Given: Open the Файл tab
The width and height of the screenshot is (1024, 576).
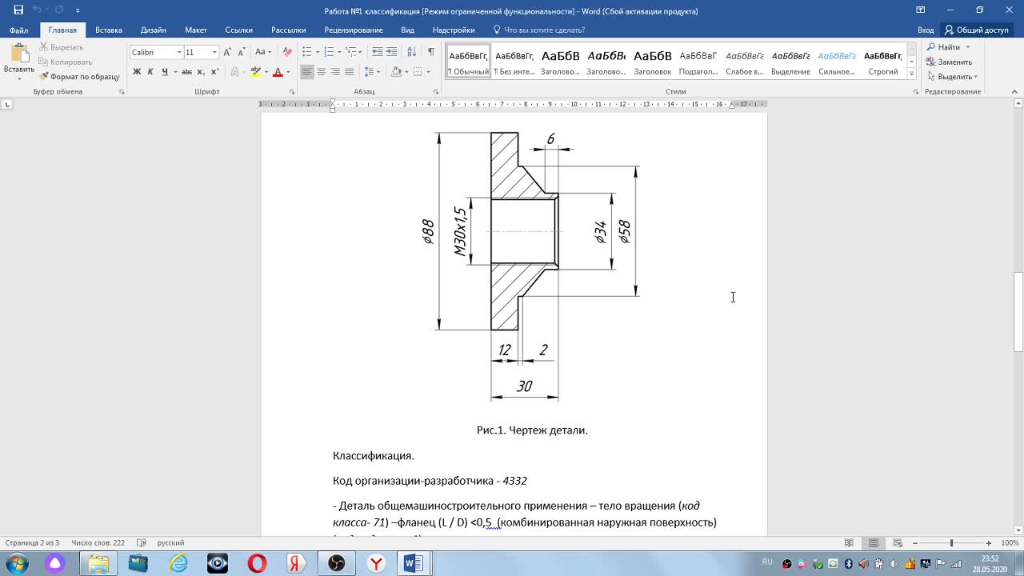Looking at the screenshot, I should pyautogui.click(x=19, y=30).
